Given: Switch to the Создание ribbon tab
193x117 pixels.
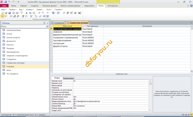Looking at the screenshot, I should click(35, 6).
